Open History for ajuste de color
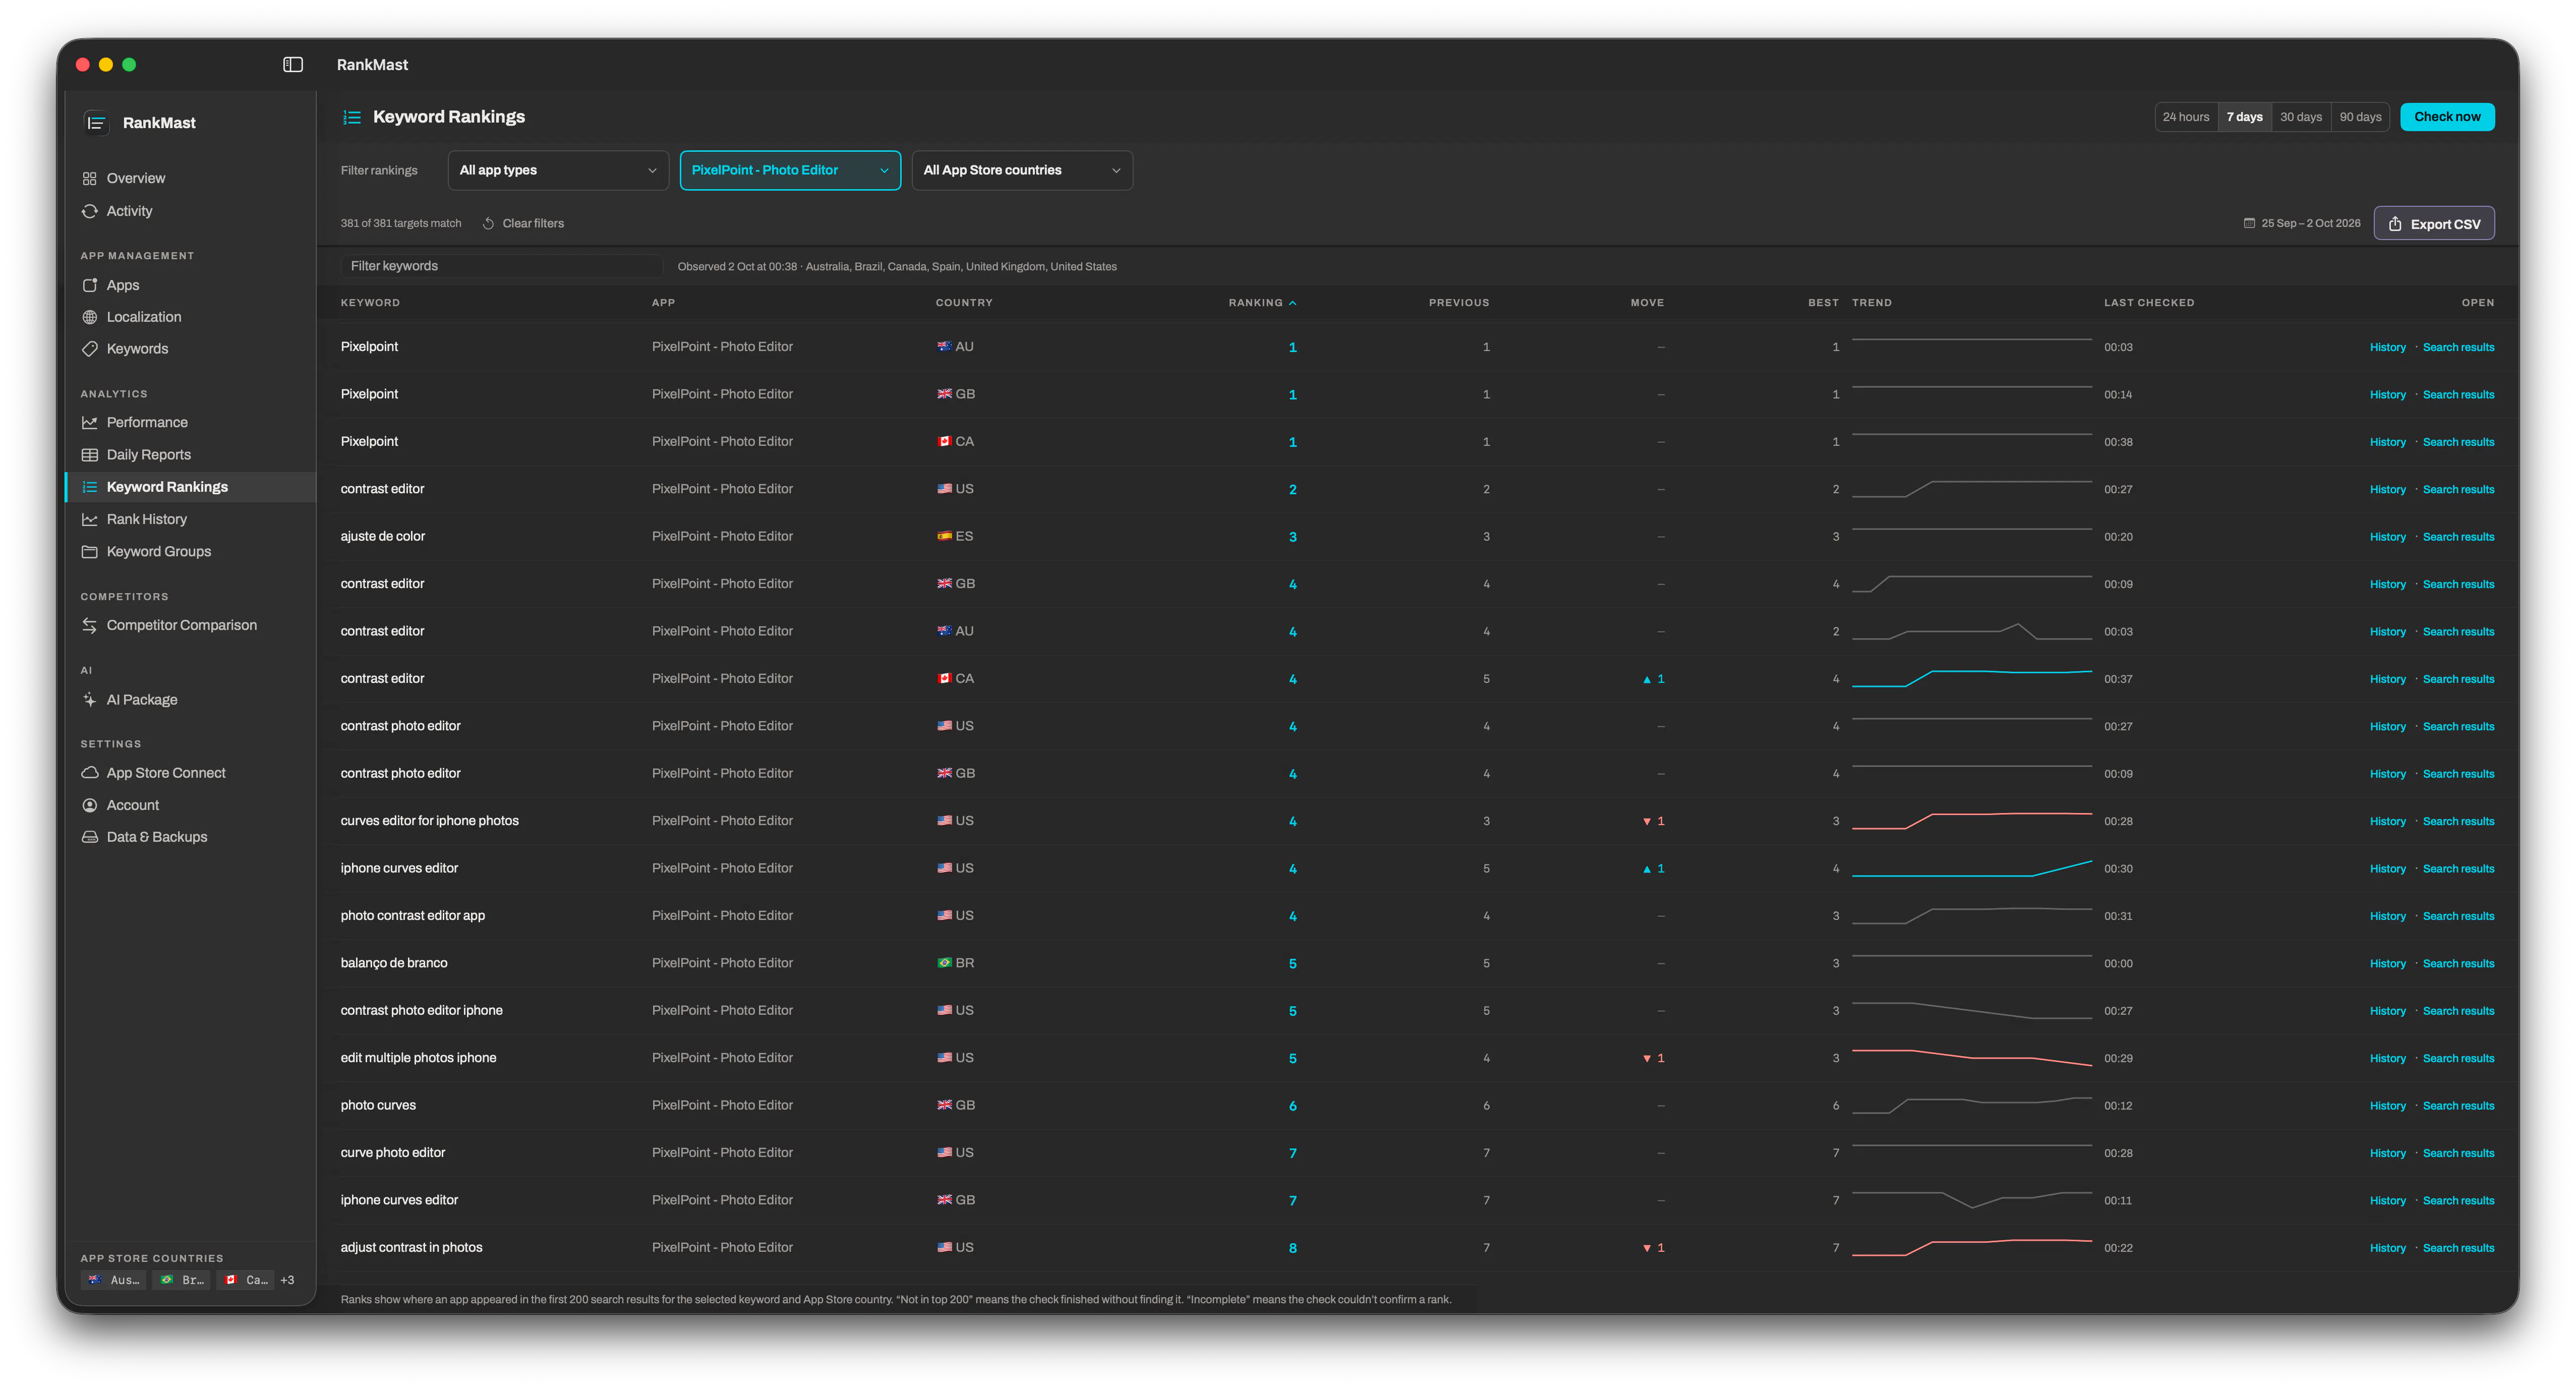 tap(2387, 537)
